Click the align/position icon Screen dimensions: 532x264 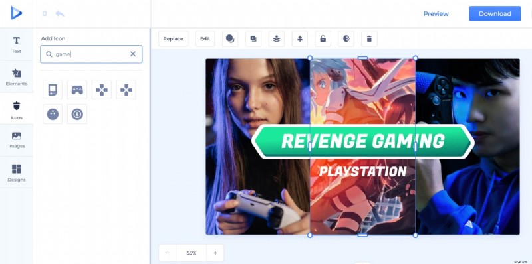(300, 39)
